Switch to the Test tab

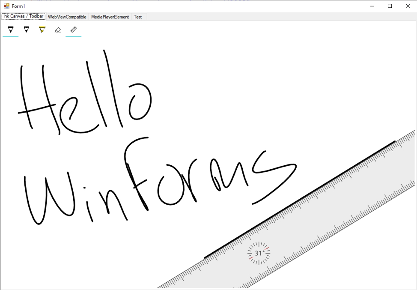(x=138, y=17)
